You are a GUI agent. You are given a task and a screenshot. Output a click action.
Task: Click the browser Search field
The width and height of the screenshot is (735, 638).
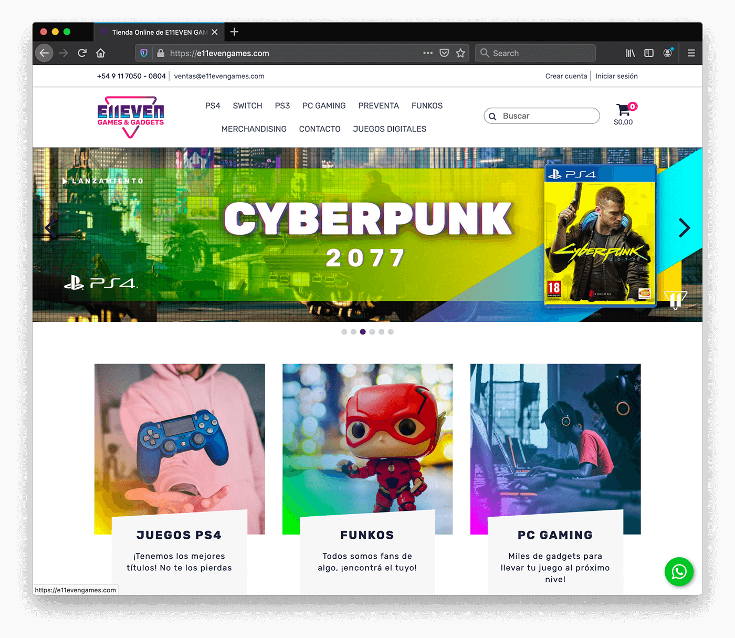point(535,53)
